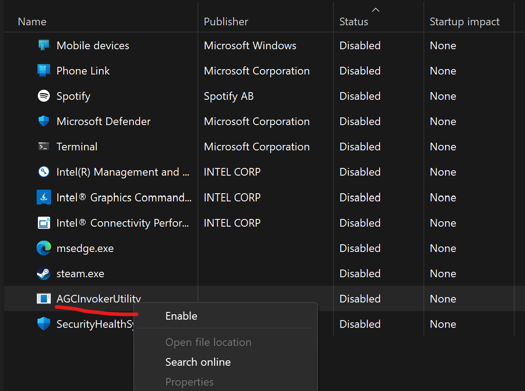Click Disabled status for Mobile devices
Screen dimensions: 525x391
click(x=360, y=46)
